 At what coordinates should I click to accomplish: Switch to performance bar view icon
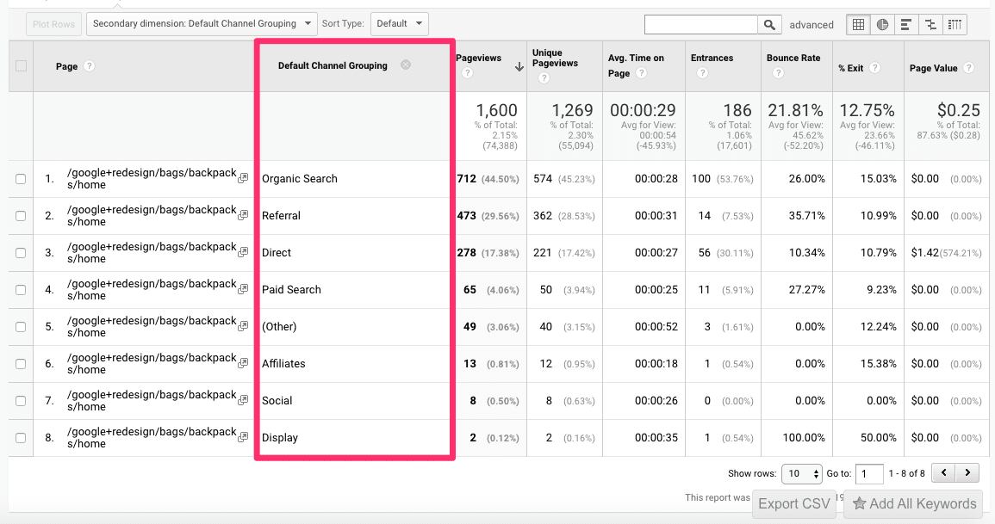(x=906, y=25)
